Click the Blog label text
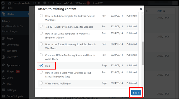The width and height of the screenshot is (179, 99). coord(48,66)
